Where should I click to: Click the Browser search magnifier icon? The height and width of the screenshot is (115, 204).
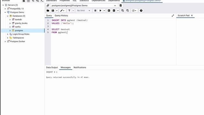pos(38,1)
